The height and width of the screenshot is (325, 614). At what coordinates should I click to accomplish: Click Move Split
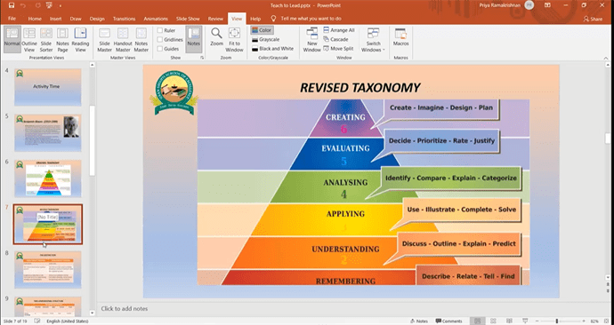338,49
